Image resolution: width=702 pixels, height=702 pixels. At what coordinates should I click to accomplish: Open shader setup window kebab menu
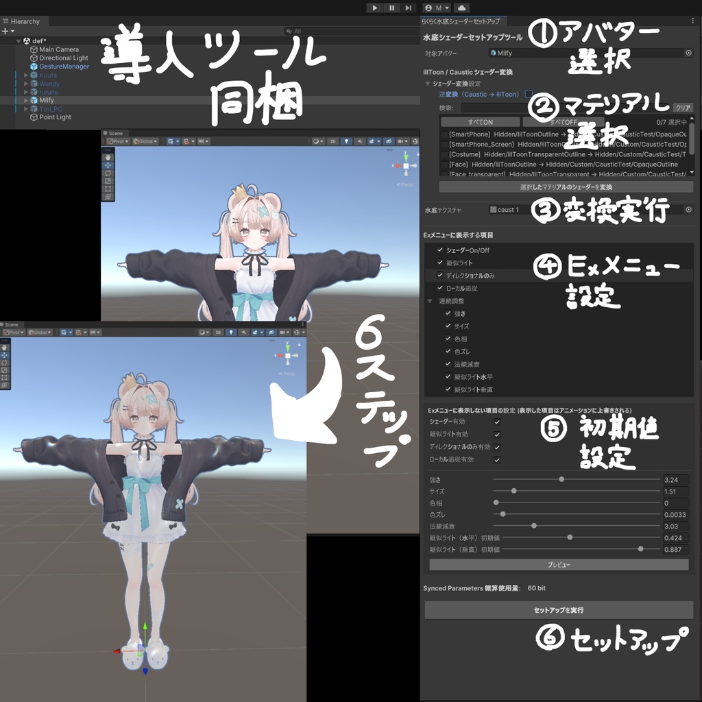692,21
